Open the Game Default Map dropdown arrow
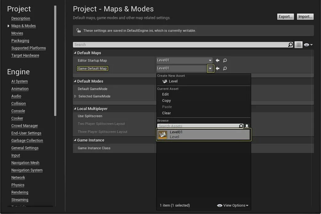Image resolution: width=321 pixels, height=214 pixels. (x=211, y=68)
